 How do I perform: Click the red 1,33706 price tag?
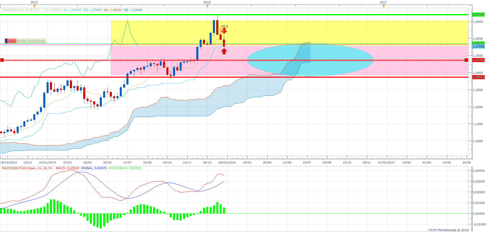coord(478,60)
